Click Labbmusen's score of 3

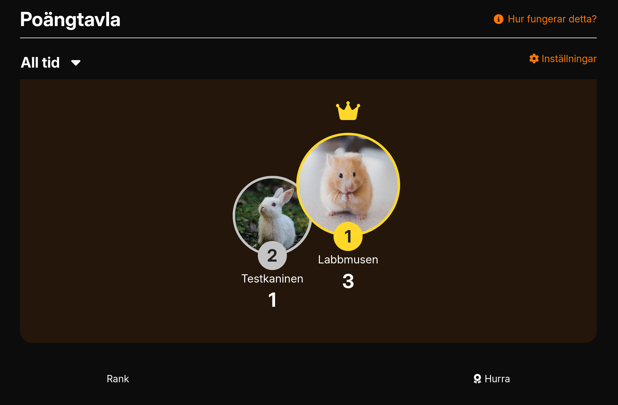click(x=348, y=281)
